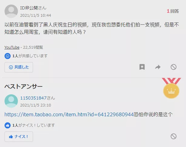The width and height of the screenshot is (186, 147).
Task: Click the 1人がナイス！しています count text
Action: [x=33, y=125]
